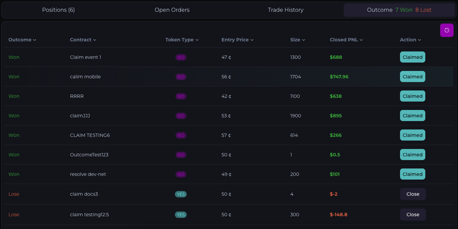458x229 pixels.
Task: Close the claim testing12:5 position
Action: click(x=413, y=215)
